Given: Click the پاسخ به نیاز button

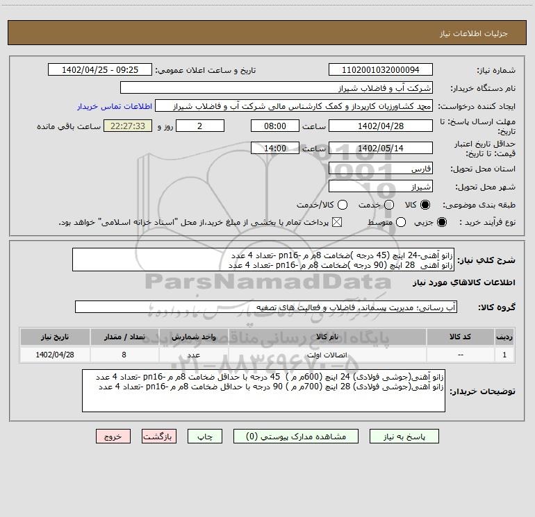Looking at the screenshot, I should click(x=404, y=437).
